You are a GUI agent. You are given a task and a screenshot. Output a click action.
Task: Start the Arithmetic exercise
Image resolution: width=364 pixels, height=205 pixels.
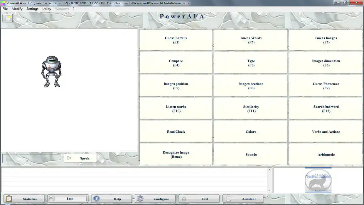[x=326, y=154]
